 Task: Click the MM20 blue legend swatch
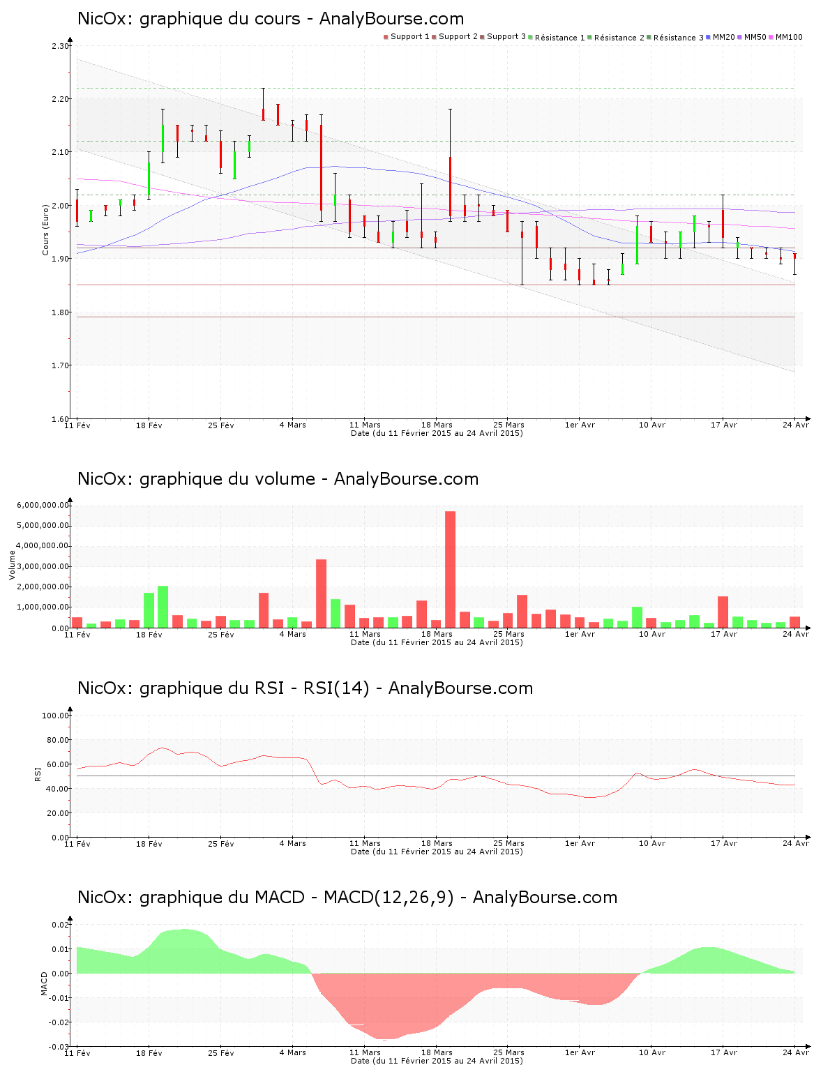(x=709, y=37)
